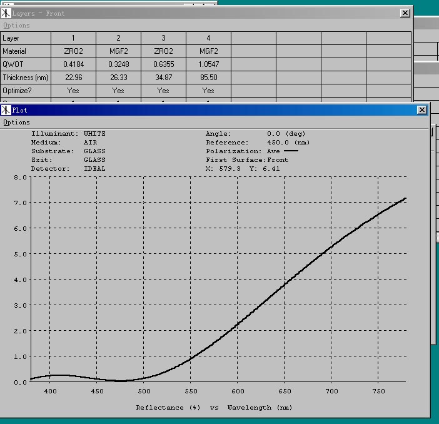439x424 pixels.
Task: Click the Polarization Ave line legend
Action: click(291, 151)
